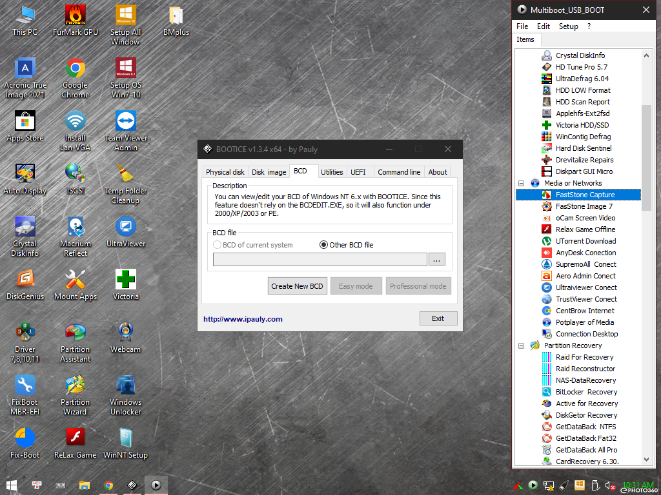The height and width of the screenshot is (495, 661).
Task: Open Driver 7,8,10,11 desktop icon
Action: coord(25,343)
